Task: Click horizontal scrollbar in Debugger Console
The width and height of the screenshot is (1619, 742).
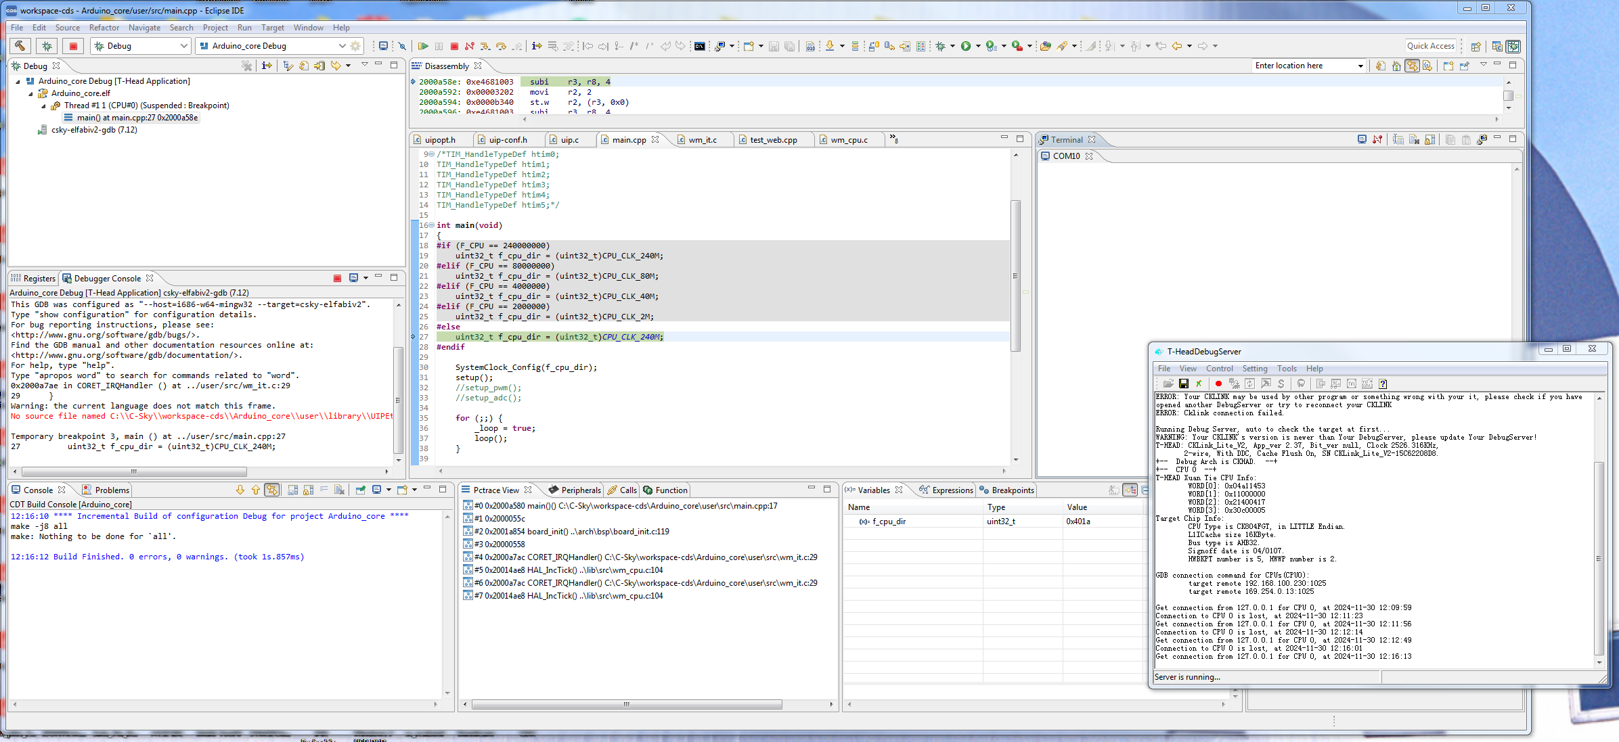Action: tap(134, 471)
